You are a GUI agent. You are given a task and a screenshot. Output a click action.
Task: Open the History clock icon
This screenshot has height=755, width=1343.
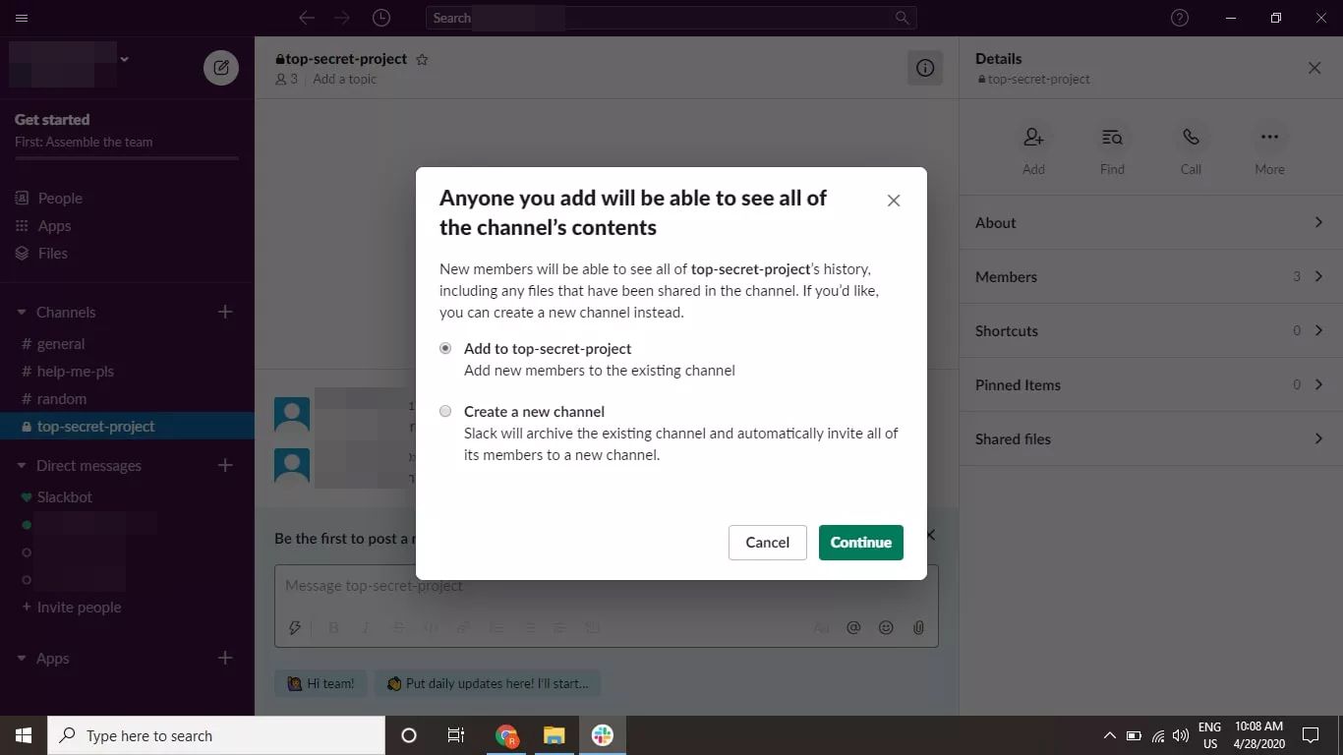381,18
